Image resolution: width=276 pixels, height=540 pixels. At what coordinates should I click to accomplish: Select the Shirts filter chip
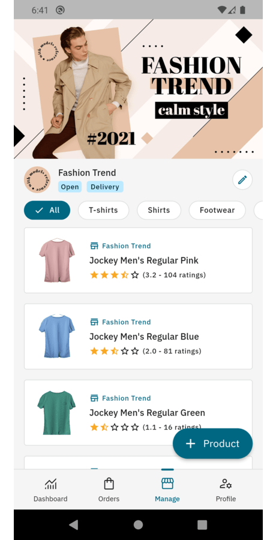[159, 210]
